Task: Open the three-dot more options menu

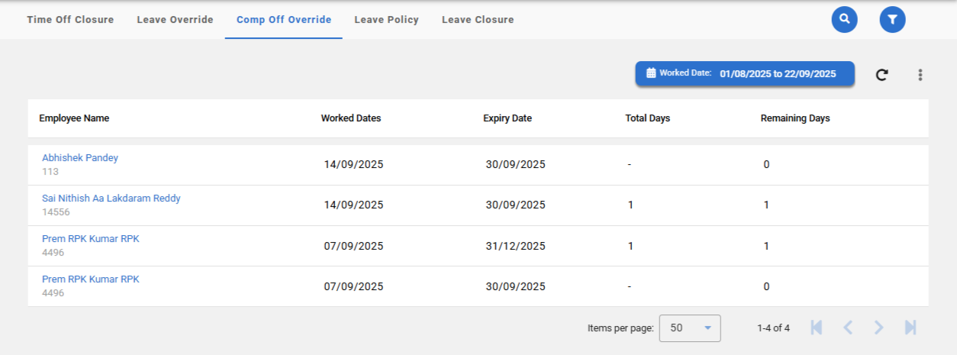Action: (920, 75)
